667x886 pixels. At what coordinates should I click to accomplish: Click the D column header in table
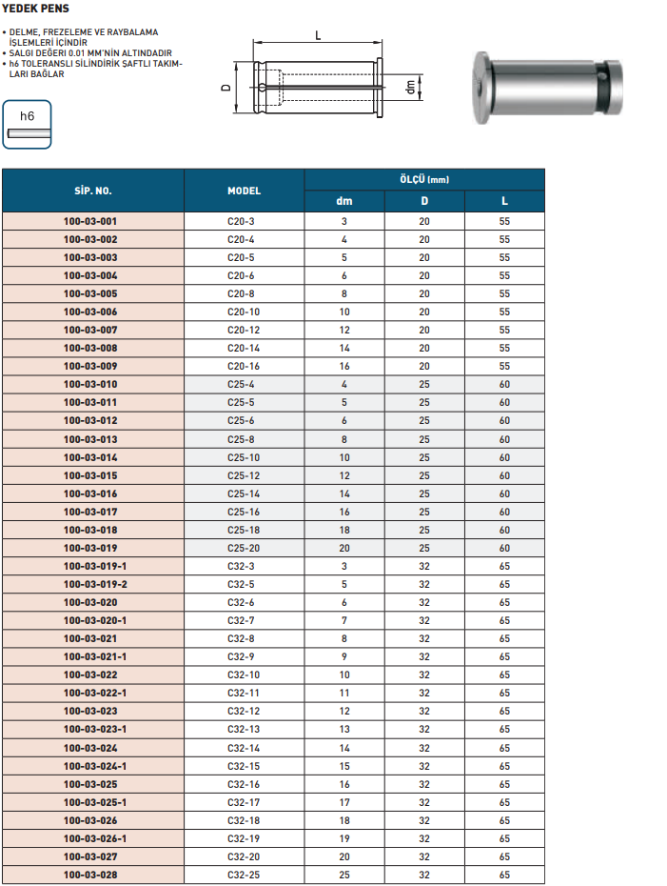coord(424,201)
